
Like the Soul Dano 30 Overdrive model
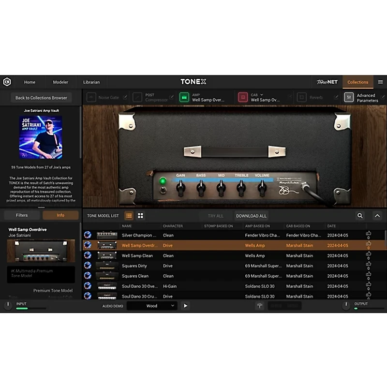369,284
